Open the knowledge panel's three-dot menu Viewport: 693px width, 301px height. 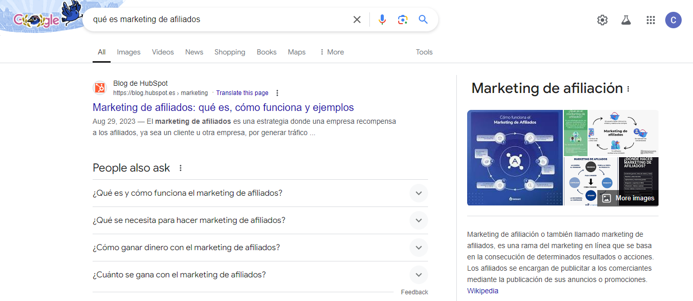click(627, 88)
